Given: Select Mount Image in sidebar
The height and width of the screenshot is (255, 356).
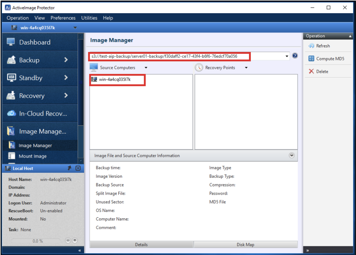Looking at the screenshot, I should pos(40,156).
